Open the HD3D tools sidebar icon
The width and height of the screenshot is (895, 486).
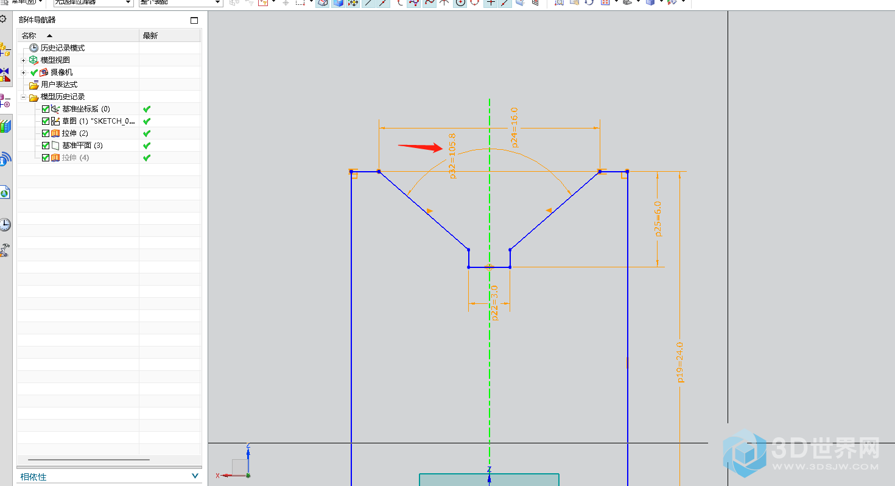click(5, 159)
